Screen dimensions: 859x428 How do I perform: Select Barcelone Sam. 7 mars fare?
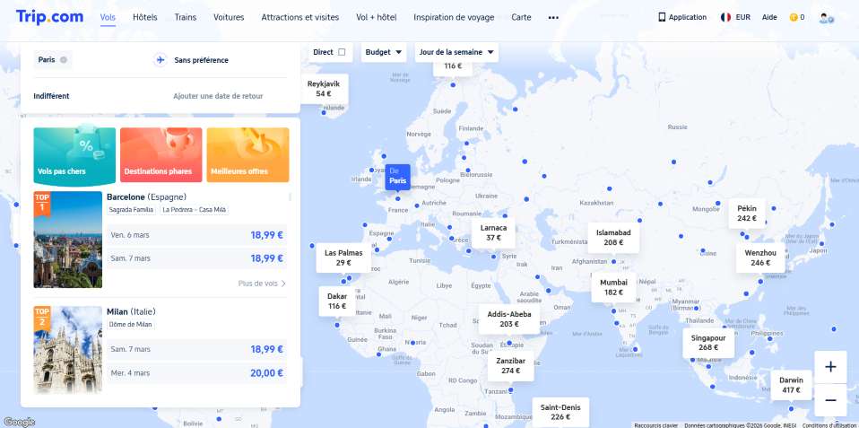point(196,258)
